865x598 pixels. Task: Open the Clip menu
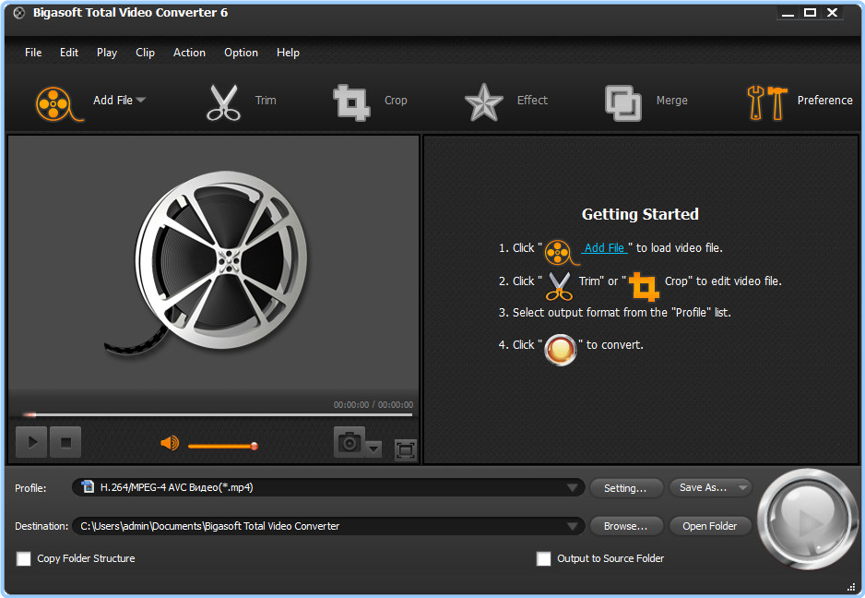tap(145, 53)
